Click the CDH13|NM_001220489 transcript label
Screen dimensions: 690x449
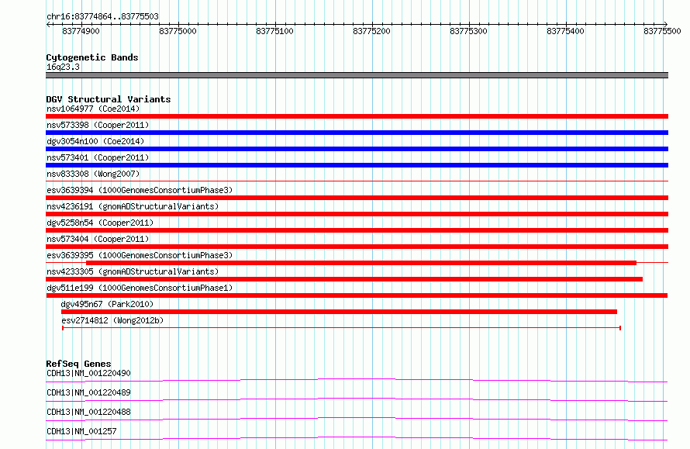pyautogui.click(x=88, y=392)
